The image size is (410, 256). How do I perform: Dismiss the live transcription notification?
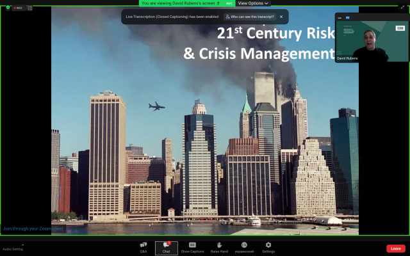point(281,17)
